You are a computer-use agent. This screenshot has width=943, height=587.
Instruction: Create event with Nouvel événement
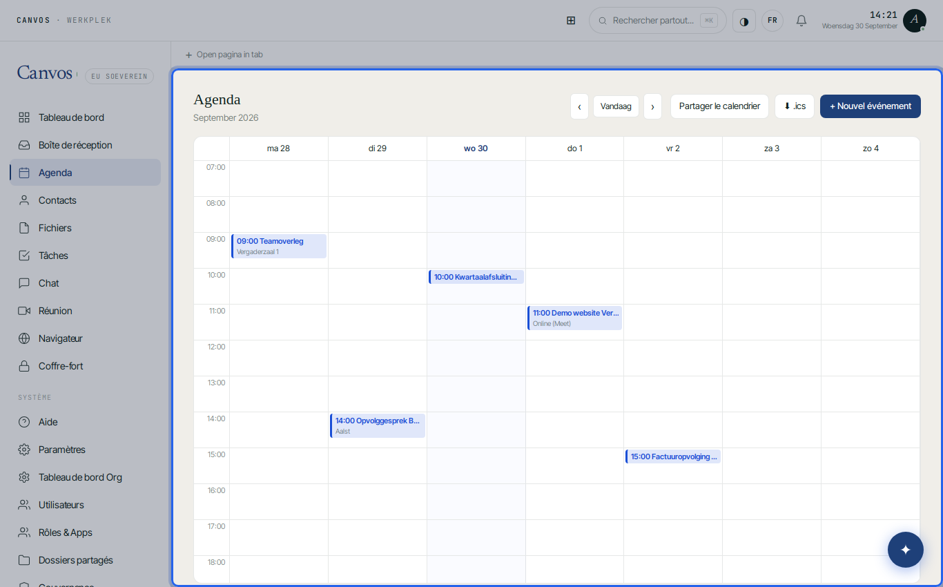tap(871, 106)
